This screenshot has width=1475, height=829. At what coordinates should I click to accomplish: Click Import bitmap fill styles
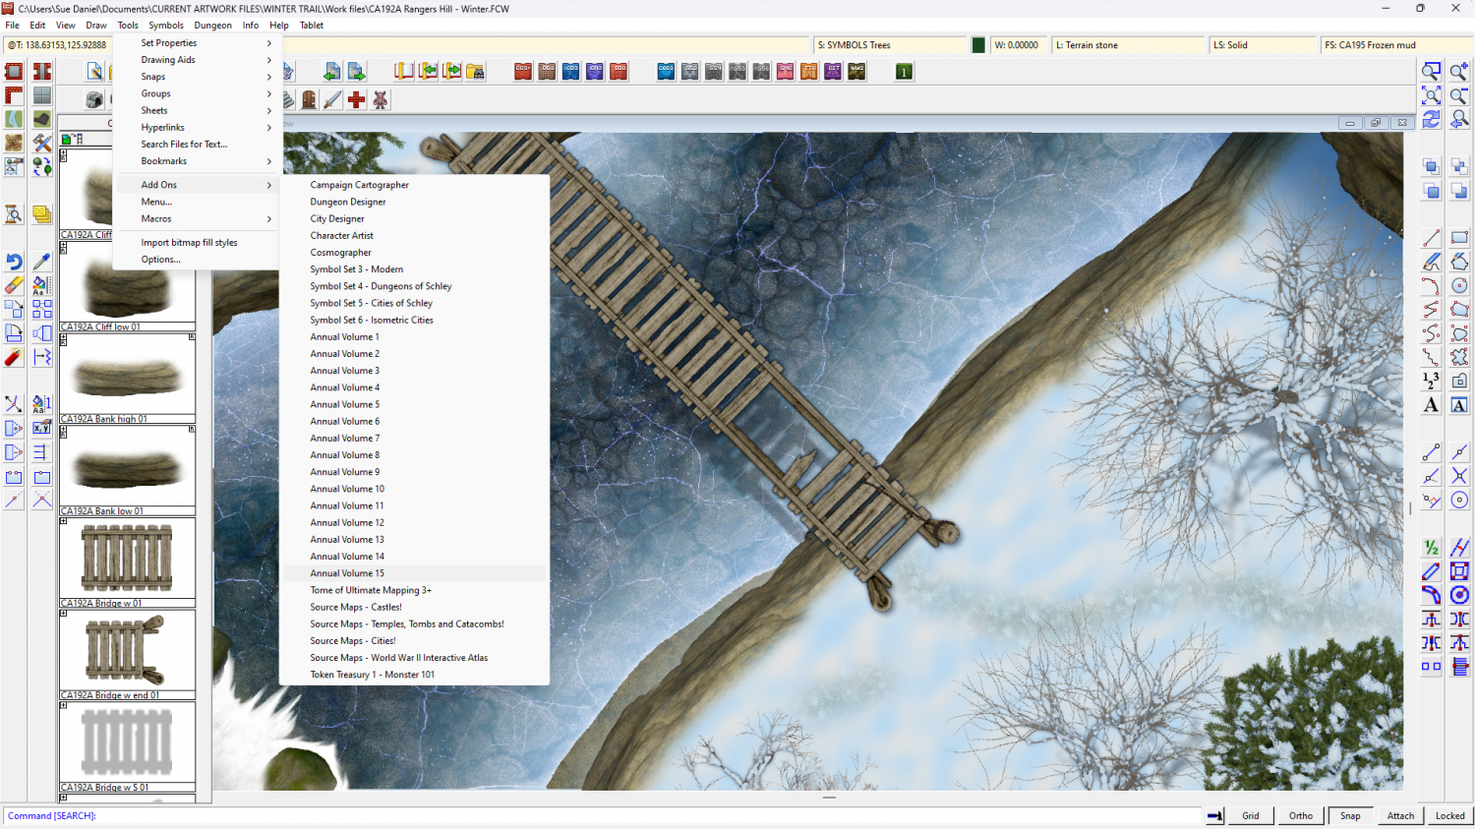pyautogui.click(x=198, y=243)
